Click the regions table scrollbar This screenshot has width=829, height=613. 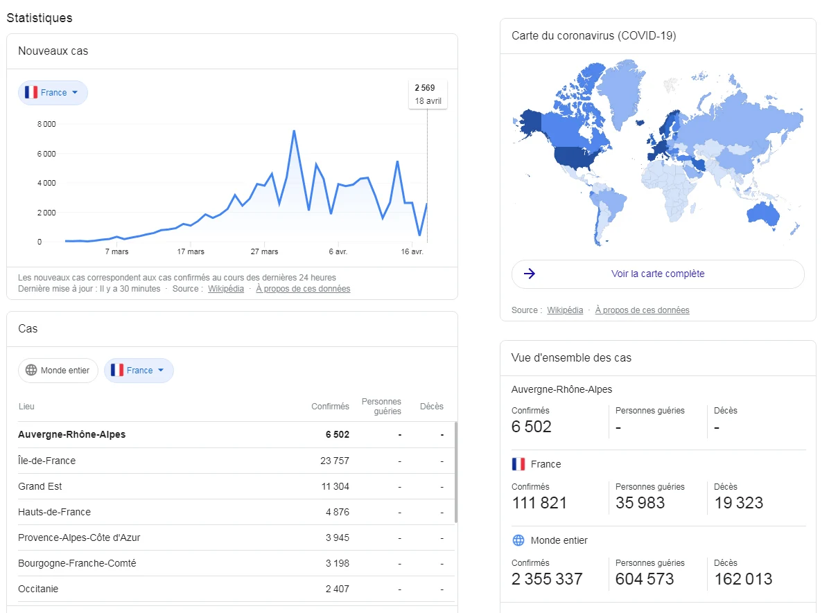[455, 472]
